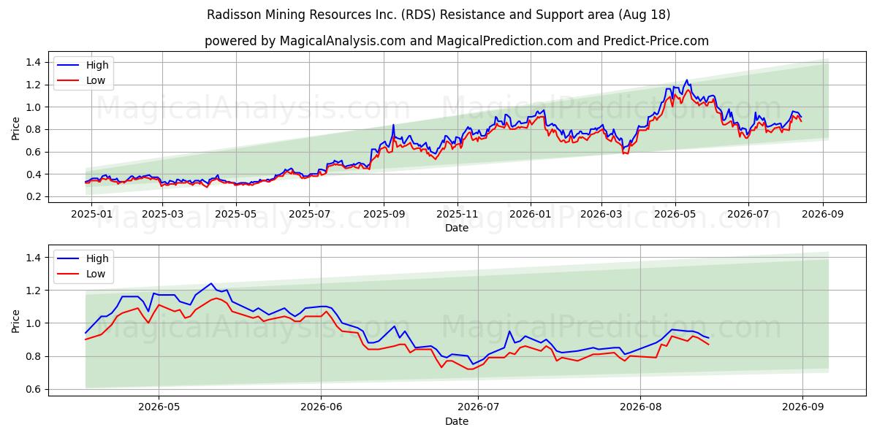Click bottom chart x-axis label '2026-07'
The image size is (877, 438).
(x=477, y=408)
